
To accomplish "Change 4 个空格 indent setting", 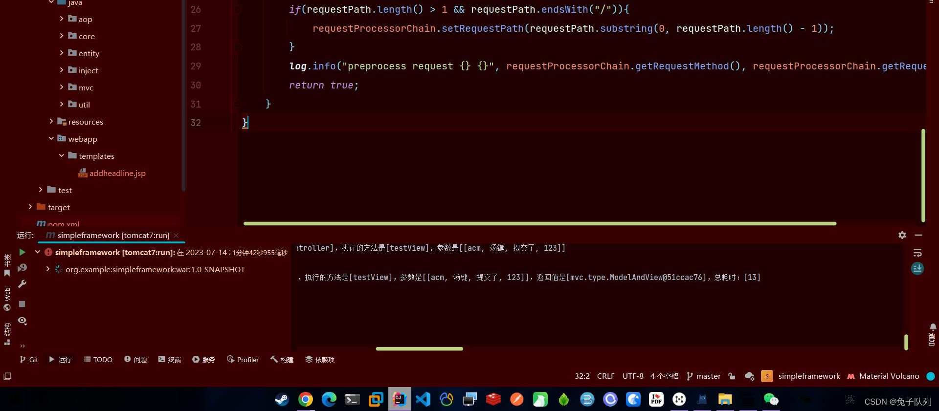I will point(664,376).
